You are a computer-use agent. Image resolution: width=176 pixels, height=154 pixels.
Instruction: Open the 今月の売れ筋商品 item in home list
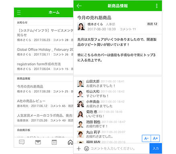pyautogui.click(x=45, y=89)
